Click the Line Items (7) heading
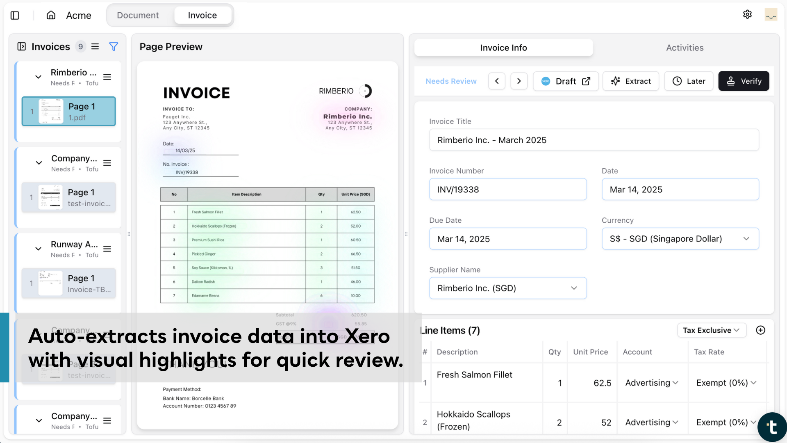 [x=450, y=331]
